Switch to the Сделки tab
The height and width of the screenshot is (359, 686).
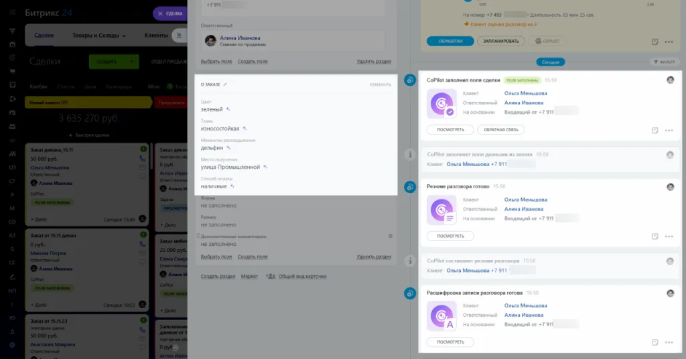click(44, 35)
